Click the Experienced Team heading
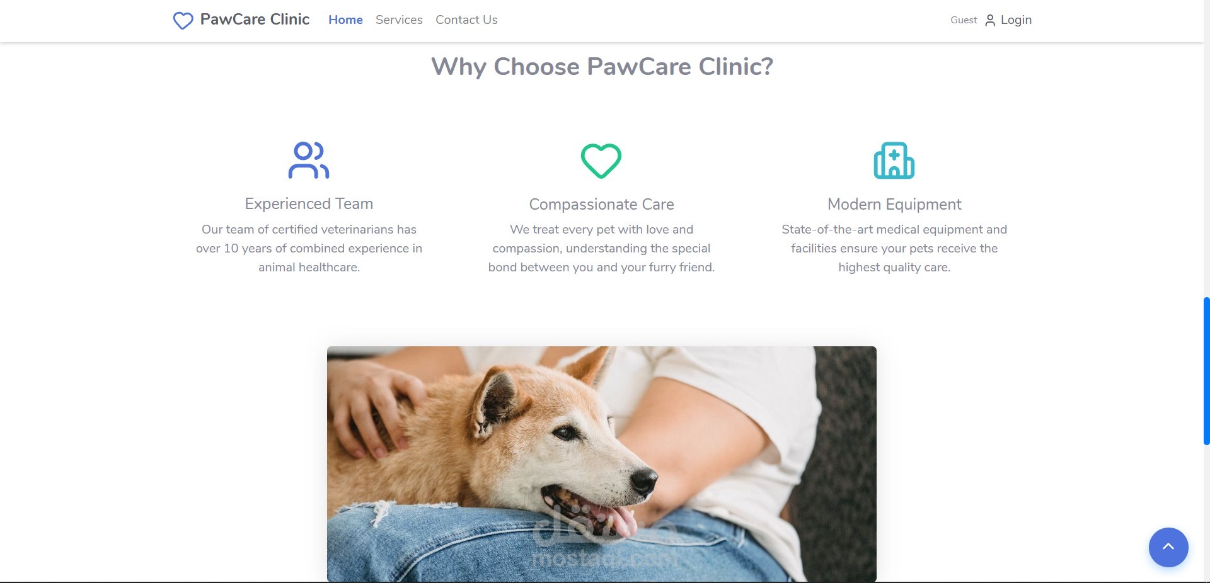1210x583 pixels. click(309, 204)
